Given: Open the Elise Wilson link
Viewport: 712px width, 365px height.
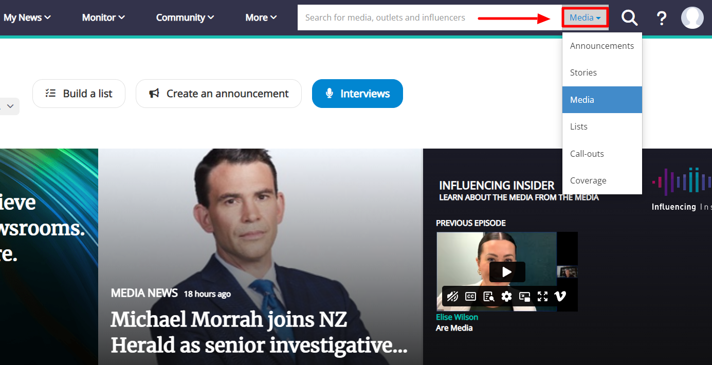Looking at the screenshot, I should click(x=457, y=317).
